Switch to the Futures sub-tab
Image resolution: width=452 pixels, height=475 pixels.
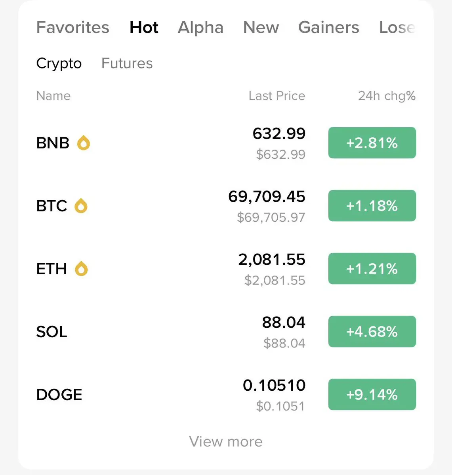127,63
